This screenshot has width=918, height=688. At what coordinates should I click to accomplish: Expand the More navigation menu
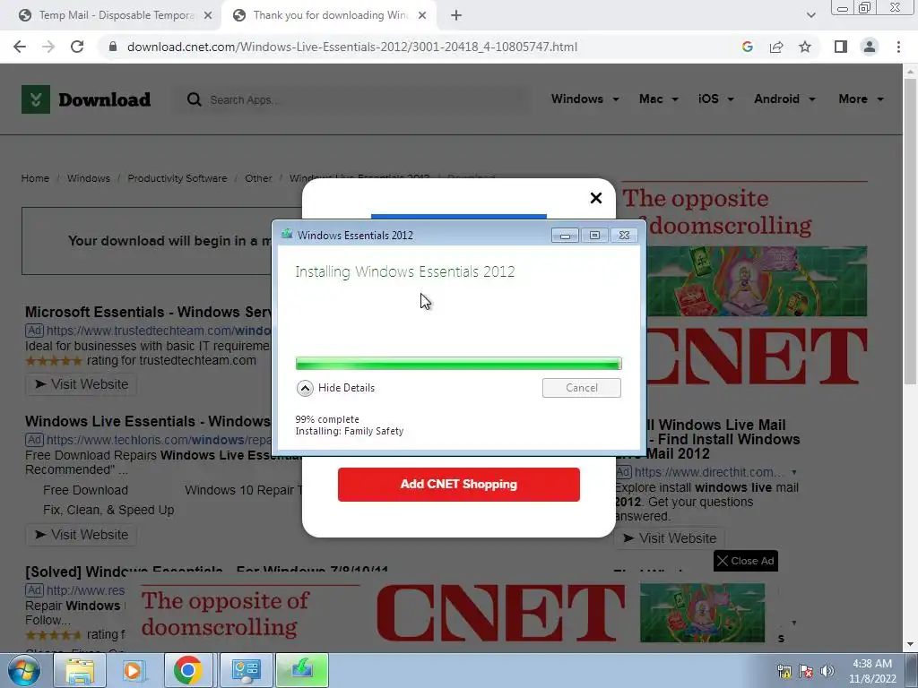click(x=861, y=99)
